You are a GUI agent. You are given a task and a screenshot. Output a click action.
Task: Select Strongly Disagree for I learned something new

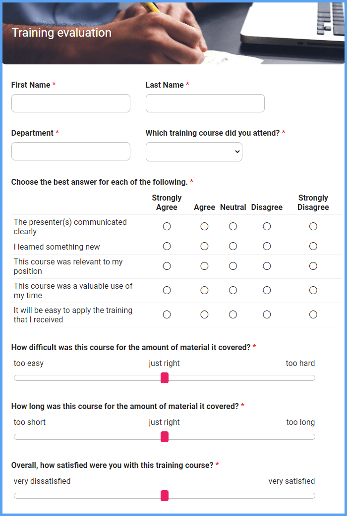coord(313,246)
